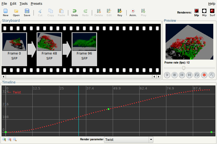Image resolution: width=217 pixels, height=144 pixels.
Task: Enable the Surf renderer
Action: click(212, 12)
